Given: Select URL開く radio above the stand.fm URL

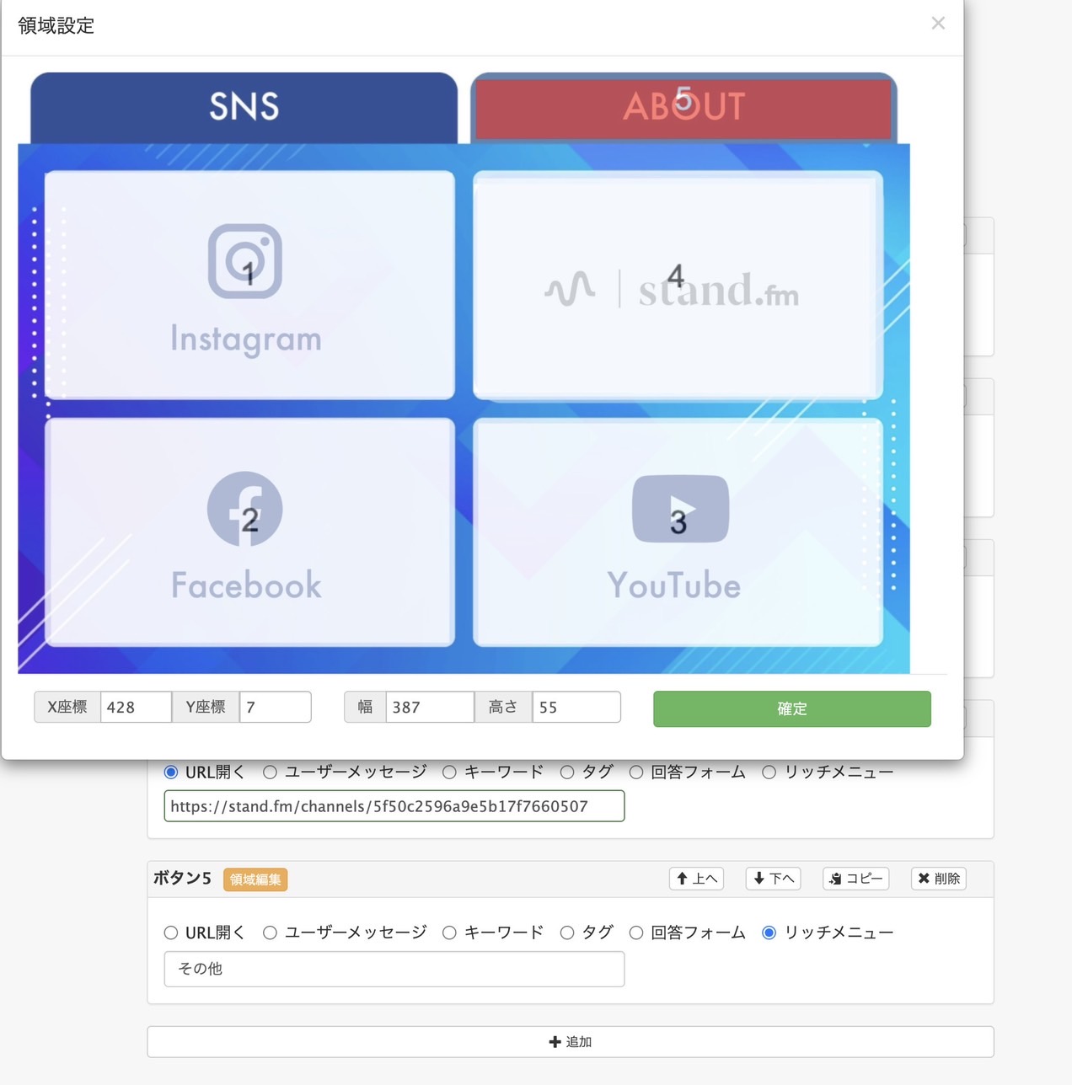Looking at the screenshot, I should (x=171, y=772).
